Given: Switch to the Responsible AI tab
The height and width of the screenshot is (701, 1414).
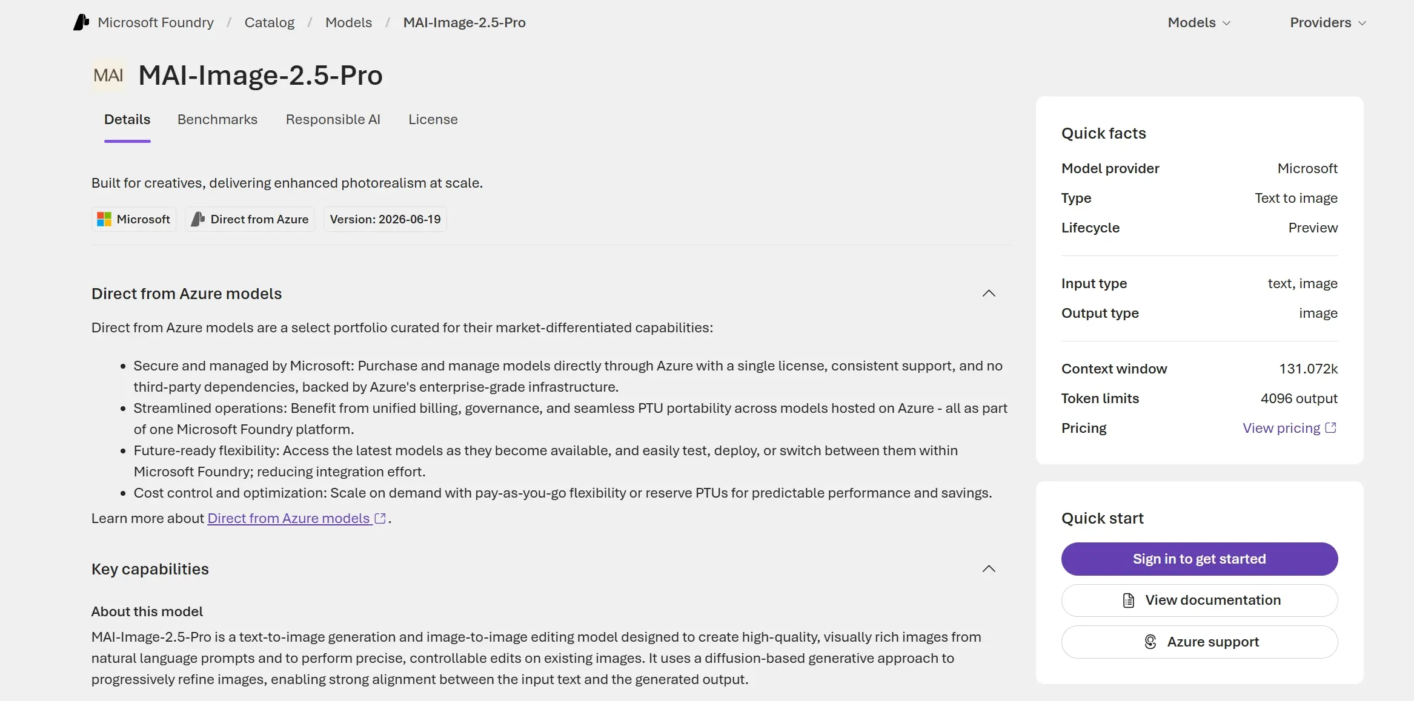Looking at the screenshot, I should coord(333,120).
